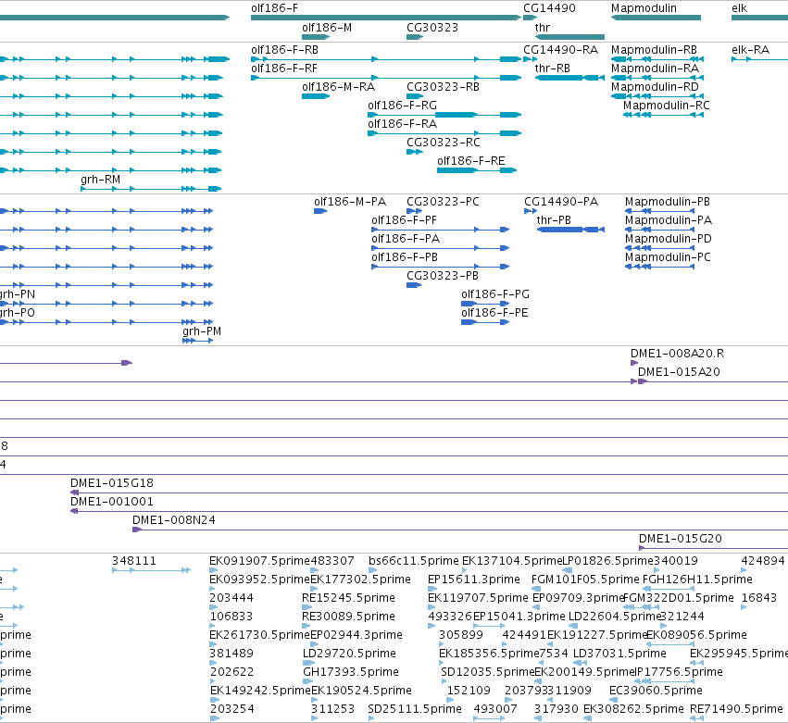Select clone DME1-008N24
Screen dimensions: 788x723
[460, 530]
